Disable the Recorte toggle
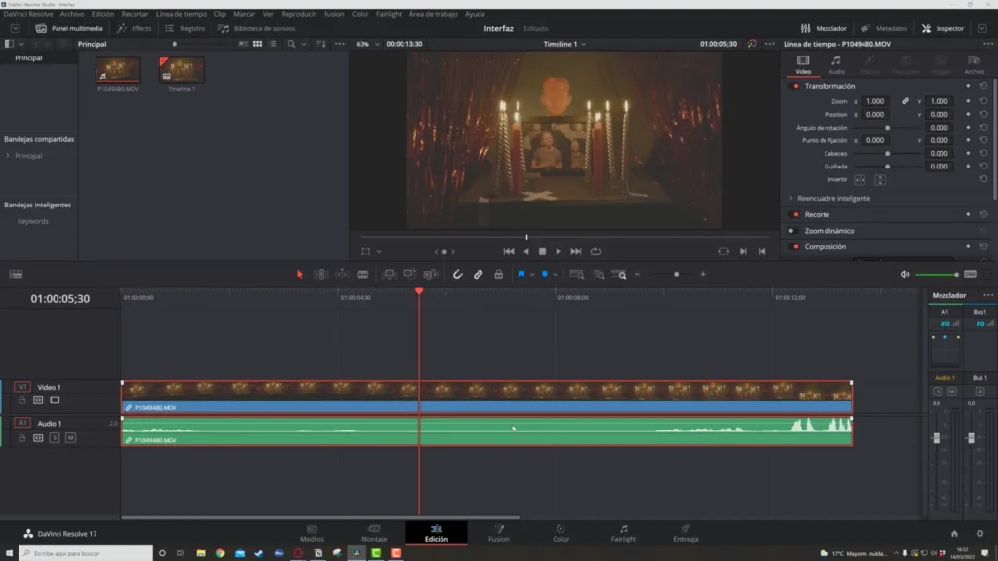The image size is (998, 561). tap(795, 214)
